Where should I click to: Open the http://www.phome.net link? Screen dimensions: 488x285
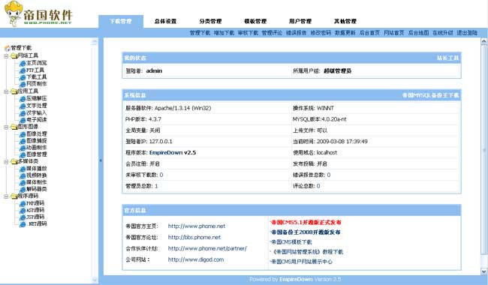click(x=197, y=226)
